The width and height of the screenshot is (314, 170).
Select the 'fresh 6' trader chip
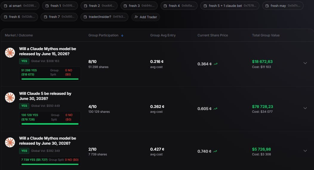pyautogui.click(x=19, y=17)
